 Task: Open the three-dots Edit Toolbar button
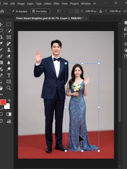coord(1,94)
